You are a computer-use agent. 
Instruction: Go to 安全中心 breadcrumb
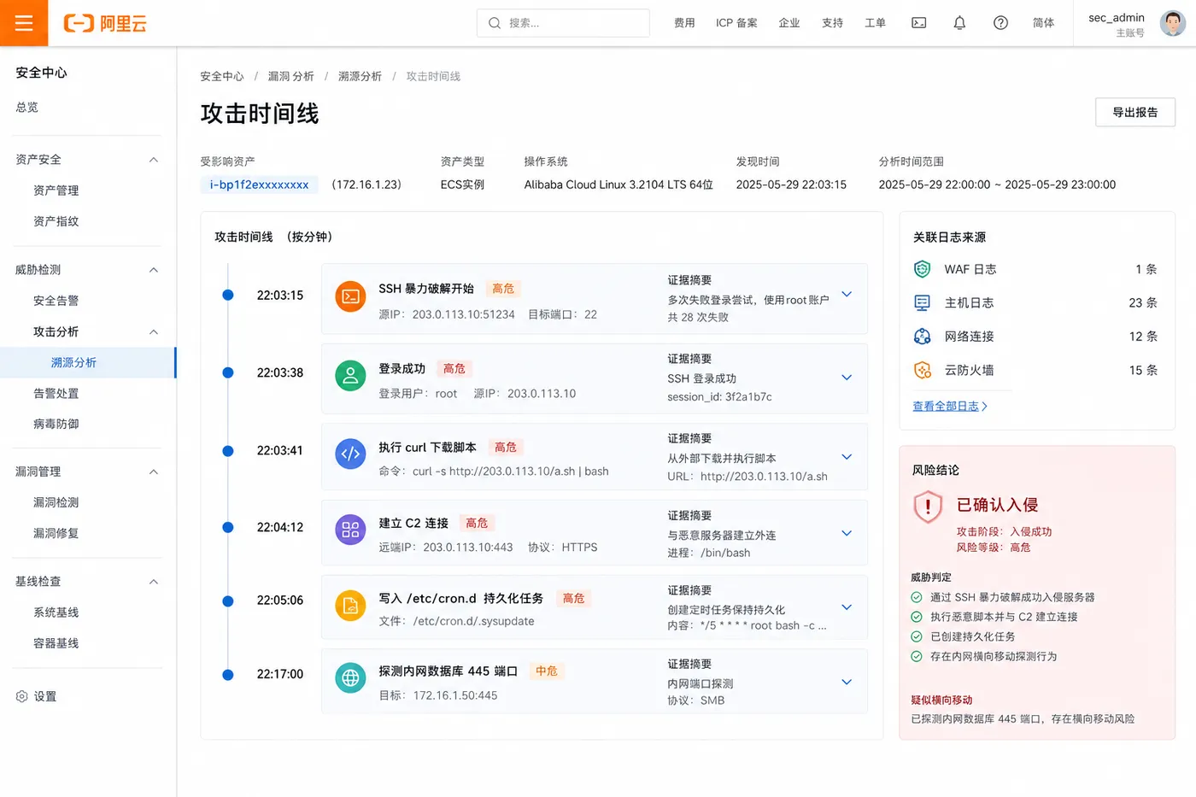222,76
